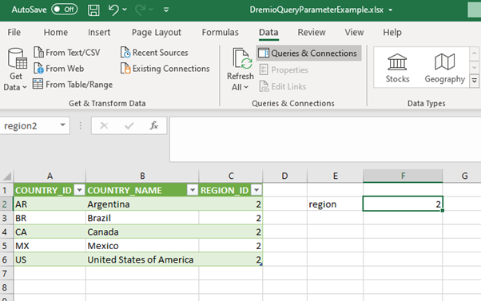
Task: Select the Stocks data type
Action: [397, 68]
